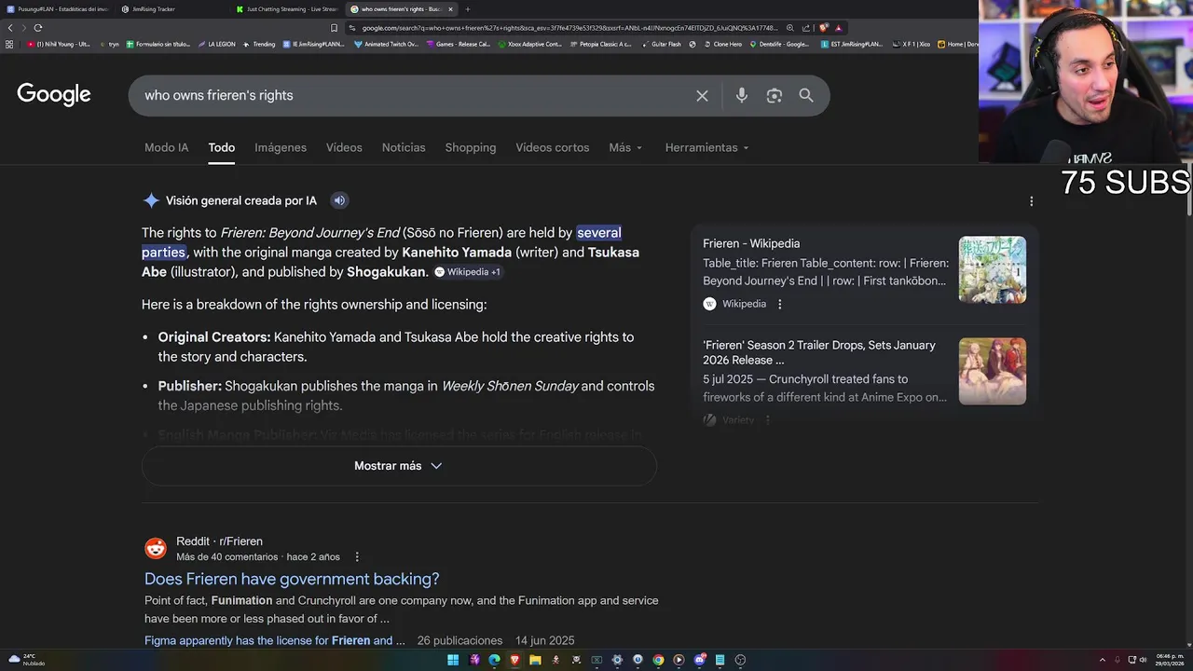Open 'Figma apparently has the license' sublink
The height and width of the screenshot is (671, 1193).
tap(275, 640)
